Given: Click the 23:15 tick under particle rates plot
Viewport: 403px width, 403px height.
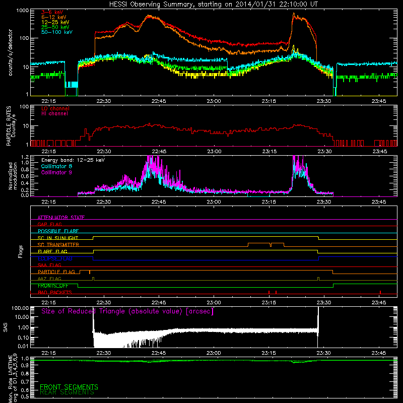Looking at the screenshot, I should tap(269, 152).
